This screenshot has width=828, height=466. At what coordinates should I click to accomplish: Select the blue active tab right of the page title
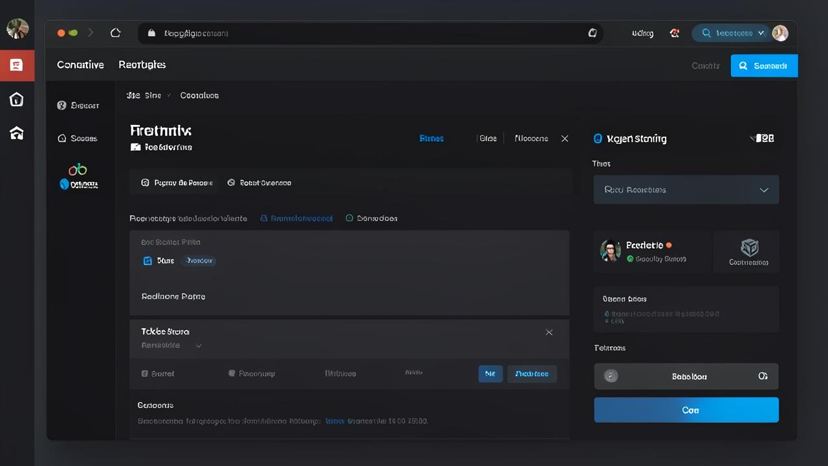pos(431,139)
